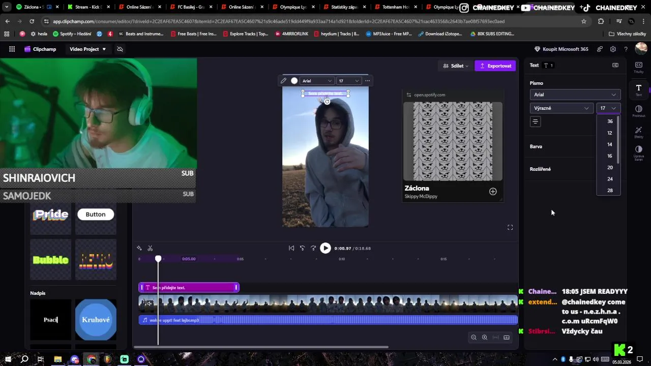Screen dimensions: 651x366
Task: Open the 4MIRRORLINK bookmark
Action: click(291, 34)
